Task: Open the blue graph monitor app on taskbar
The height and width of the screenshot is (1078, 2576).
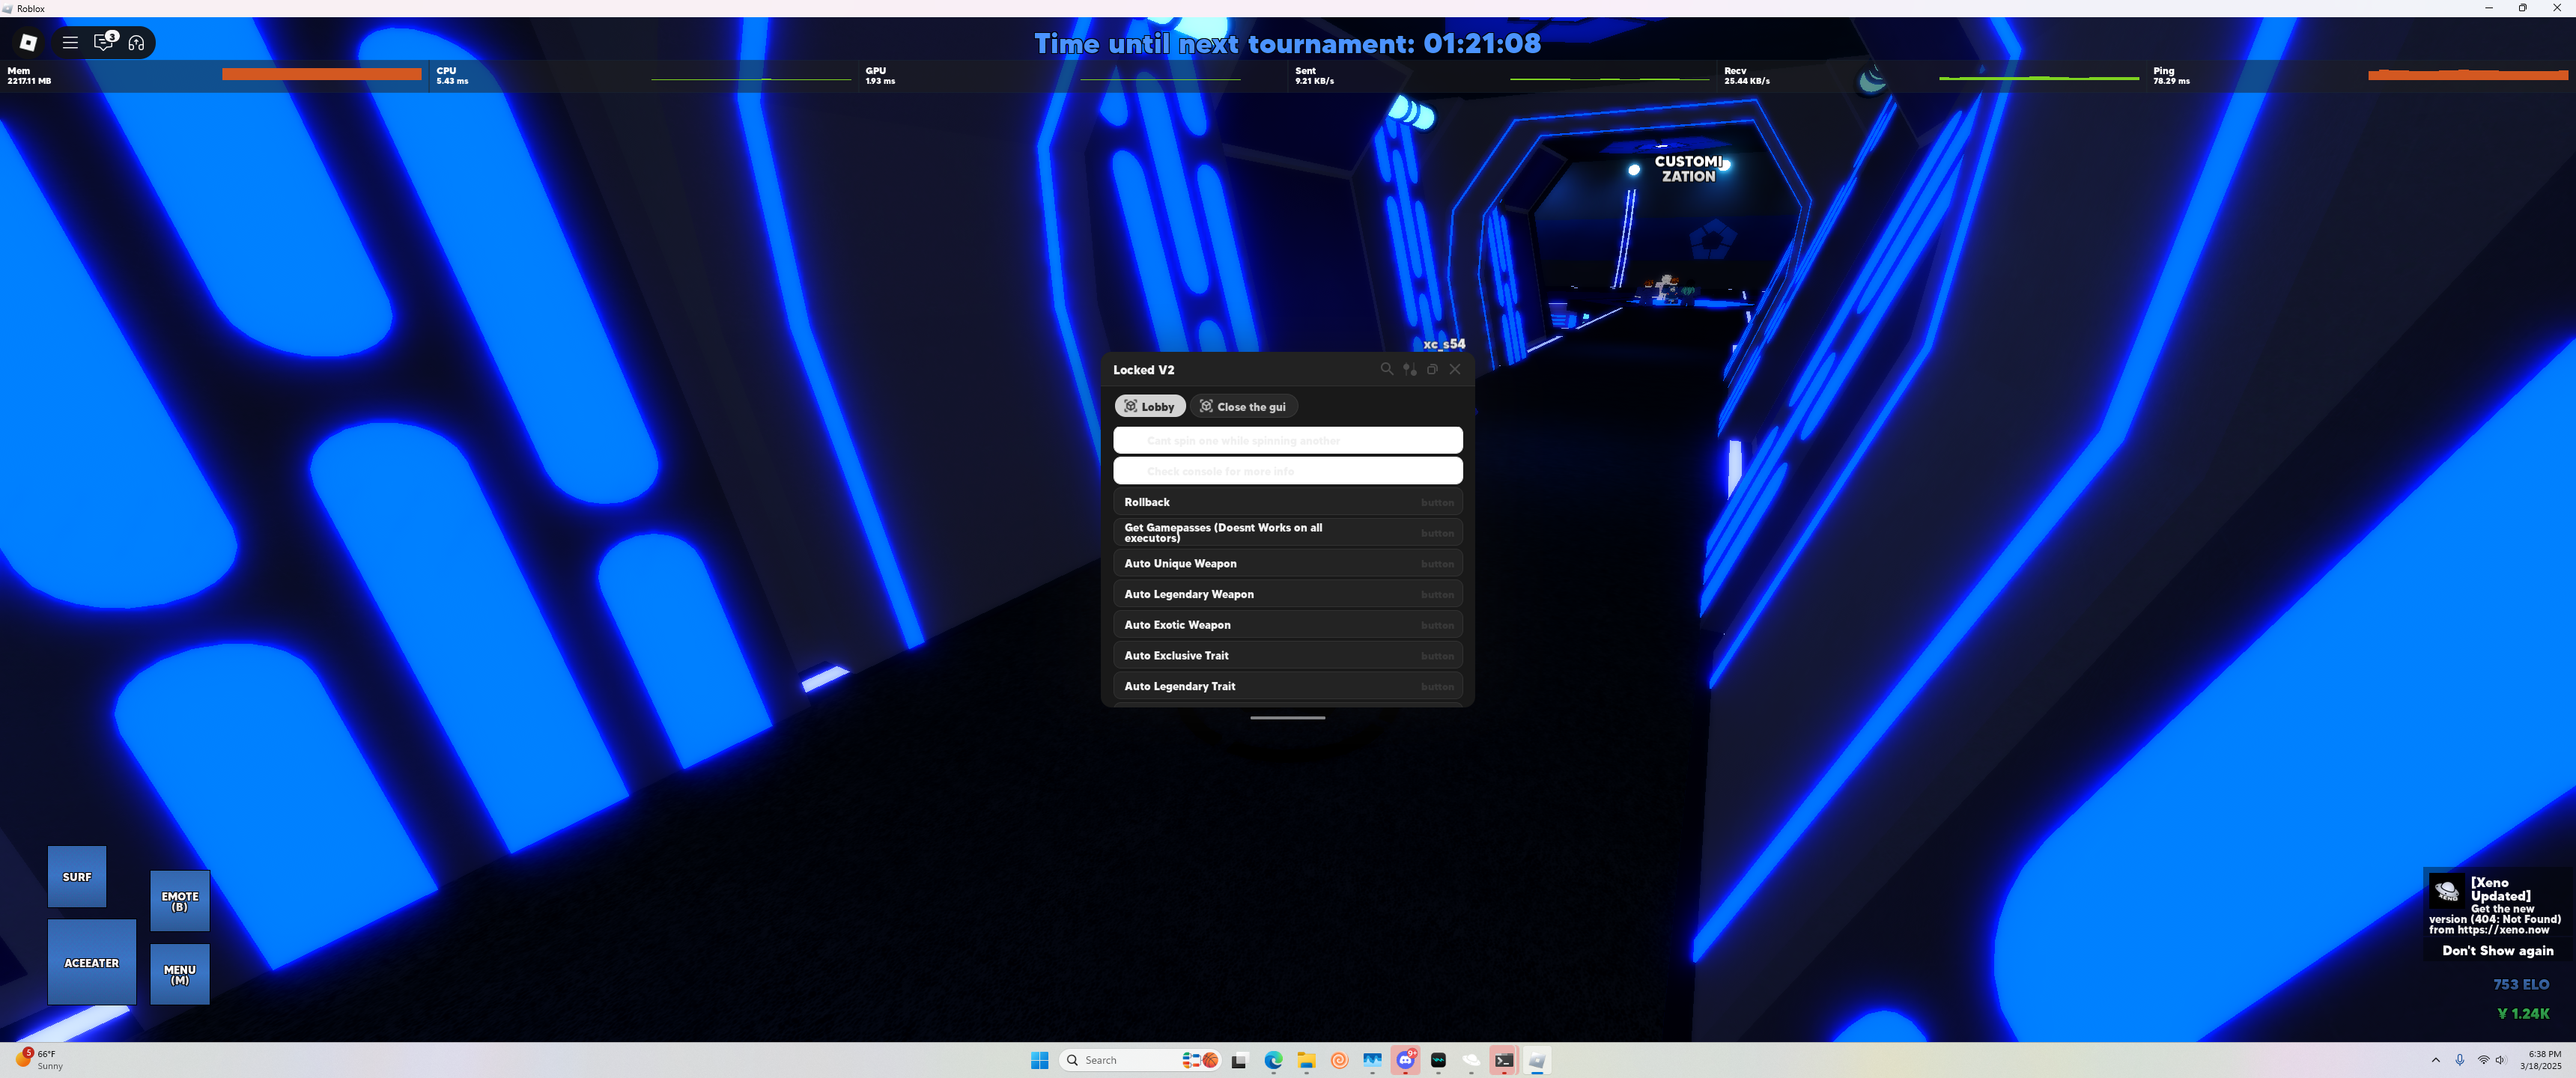Action: click(x=1372, y=1060)
